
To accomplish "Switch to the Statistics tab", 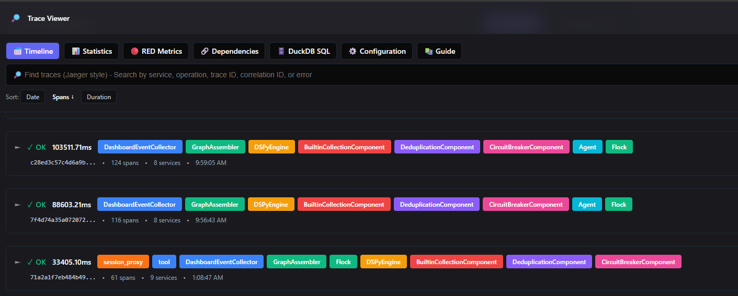I will click(92, 51).
